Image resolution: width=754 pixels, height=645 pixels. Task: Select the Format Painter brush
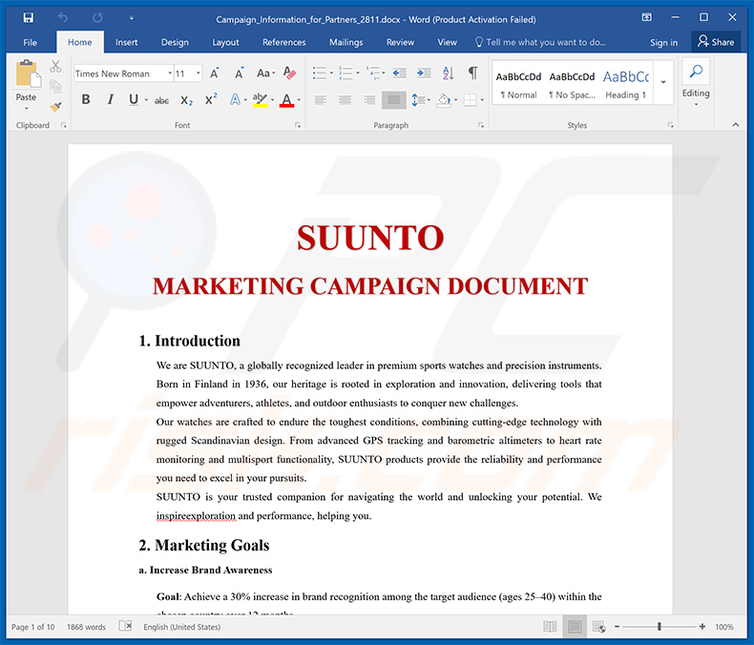(x=55, y=107)
